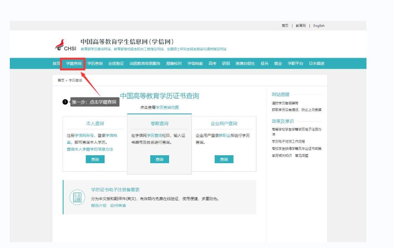Open the 学历电子注册工作流程 link

pos(288,141)
